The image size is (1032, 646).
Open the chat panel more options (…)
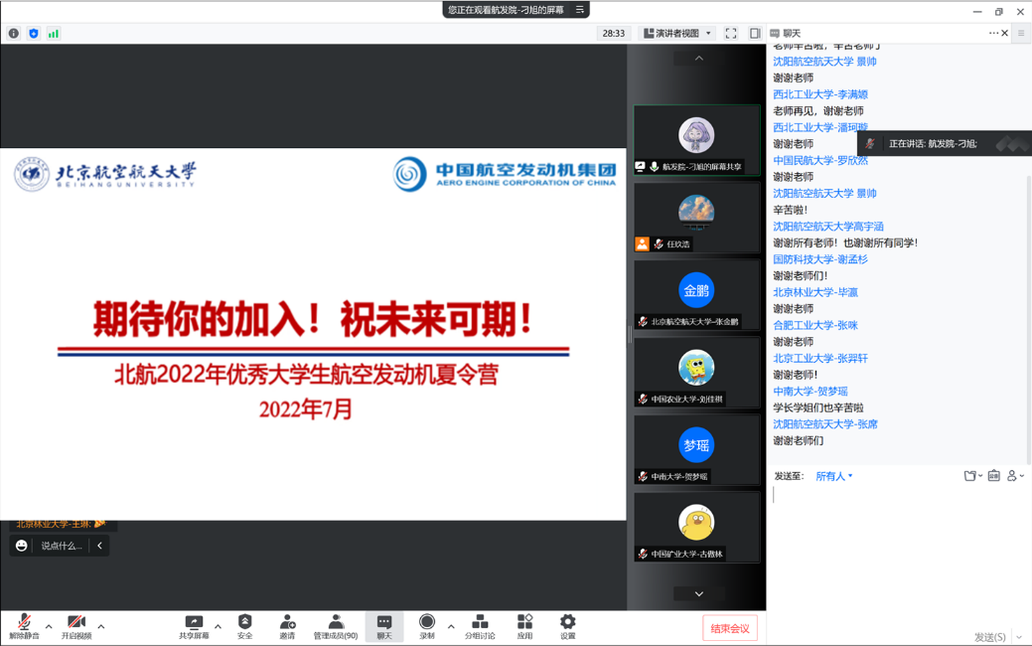pyautogui.click(x=992, y=34)
